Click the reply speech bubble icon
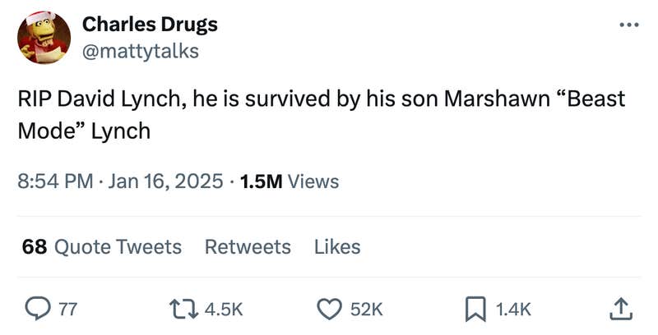 (x=39, y=309)
